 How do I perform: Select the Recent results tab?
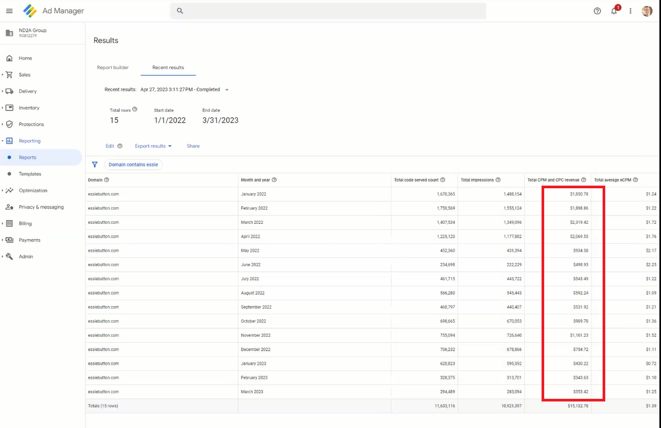tap(168, 67)
